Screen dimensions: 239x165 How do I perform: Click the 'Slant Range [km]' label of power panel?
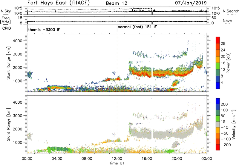tap(8, 63)
